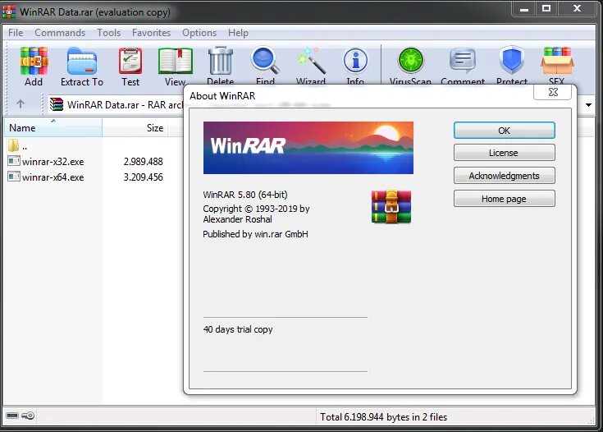Click the Acknowledgments button
Image resolution: width=603 pixels, height=432 pixels.
pyautogui.click(x=505, y=176)
